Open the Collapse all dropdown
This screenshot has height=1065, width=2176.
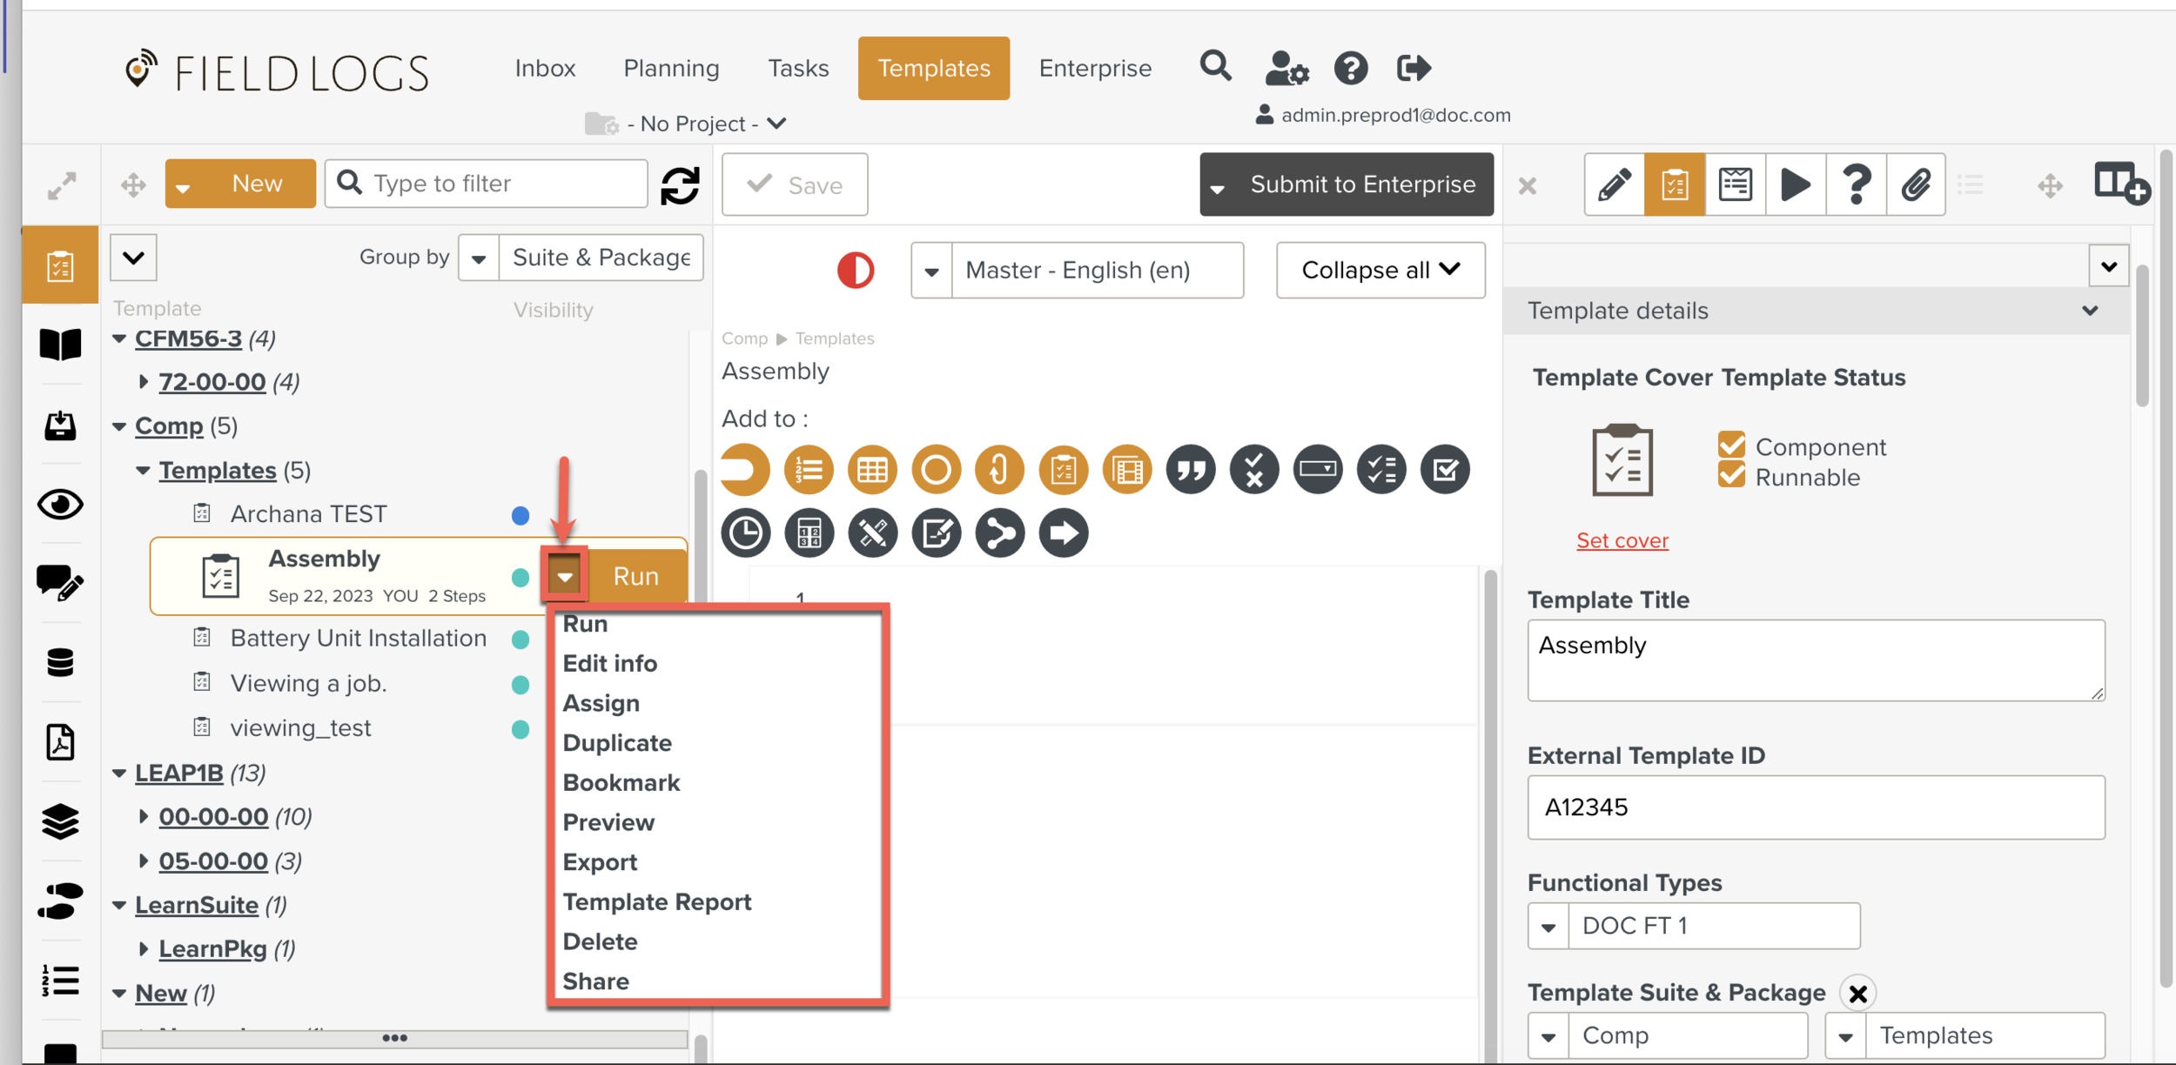coord(1380,271)
